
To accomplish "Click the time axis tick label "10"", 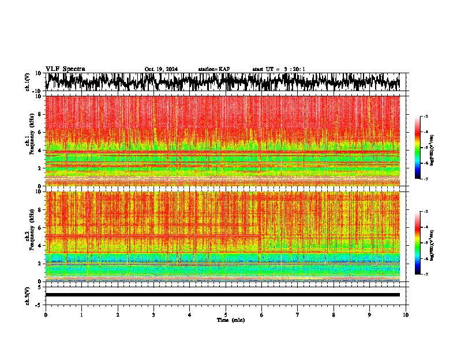I will [x=406, y=315].
